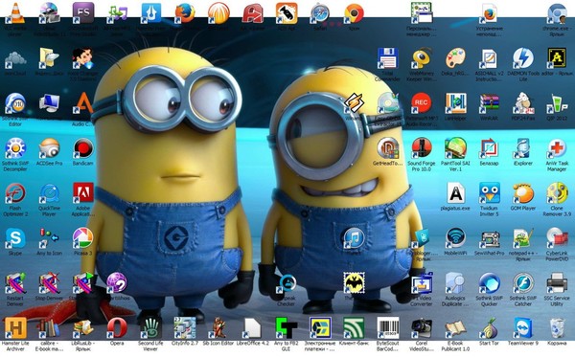Open Flash Optimizer 2 shortcut
This screenshot has width=575, height=357.
(x=15, y=193)
